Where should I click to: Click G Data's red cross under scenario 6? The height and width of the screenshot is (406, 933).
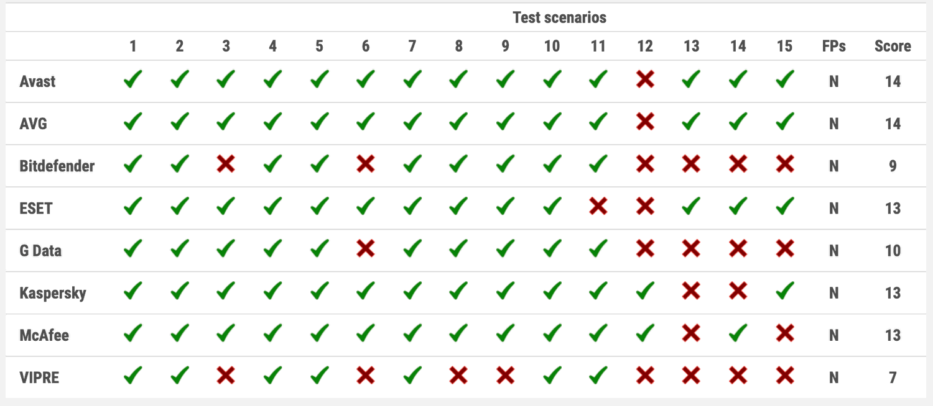pos(365,249)
